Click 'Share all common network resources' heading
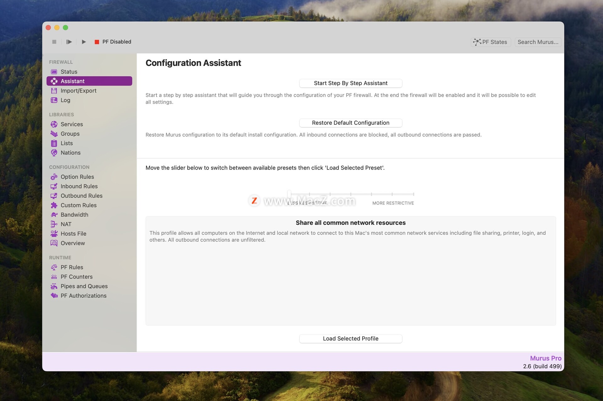The image size is (603, 401). coord(350,223)
